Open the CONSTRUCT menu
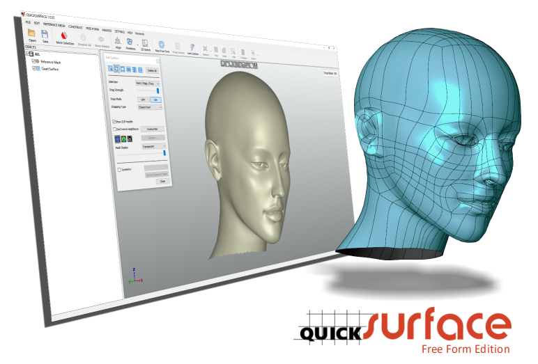 point(75,27)
